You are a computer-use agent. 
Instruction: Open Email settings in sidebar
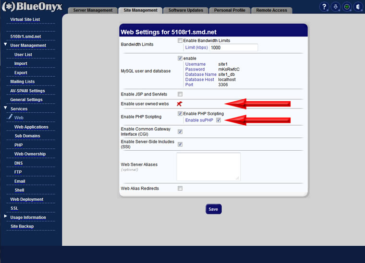coord(20,181)
